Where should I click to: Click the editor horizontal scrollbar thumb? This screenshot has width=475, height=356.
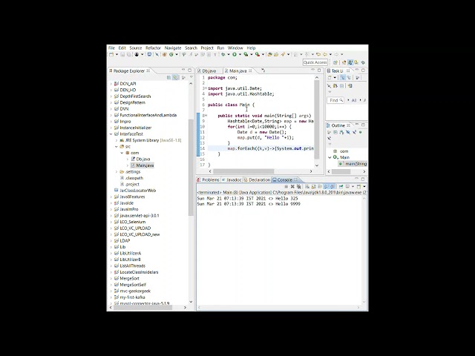click(243, 171)
